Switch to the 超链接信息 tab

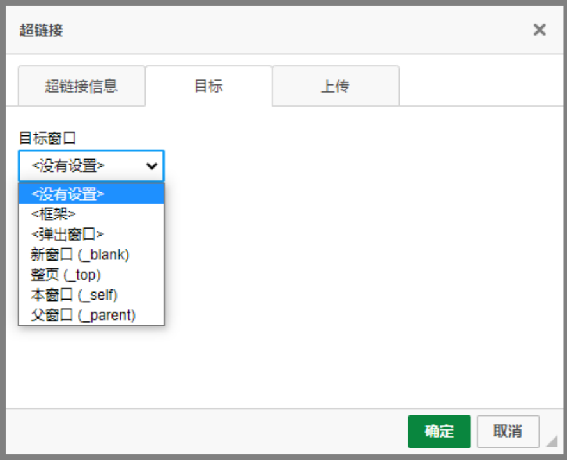pyautogui.click(x=81, y=86)
